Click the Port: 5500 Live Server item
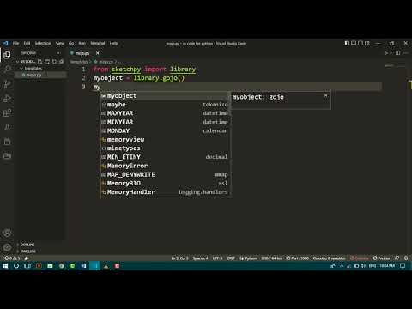 [x=298, y=258]
